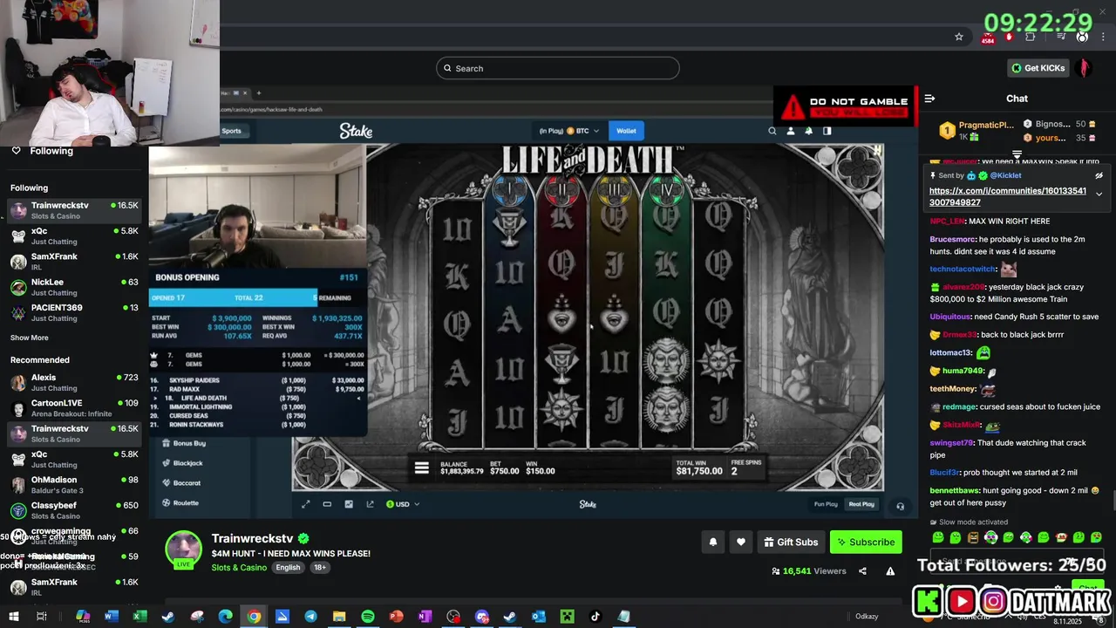
Task: Toggle fullscreen icon below the game
Action: click(305, 504)
